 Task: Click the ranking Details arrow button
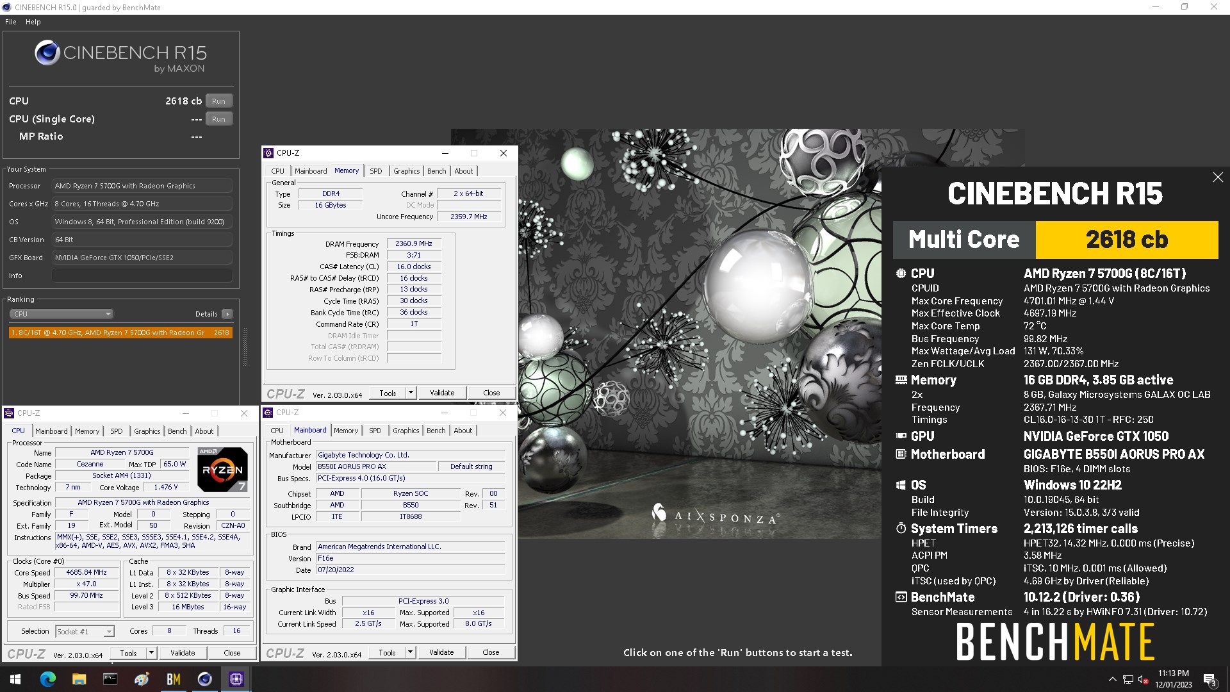tap(227, 314)
